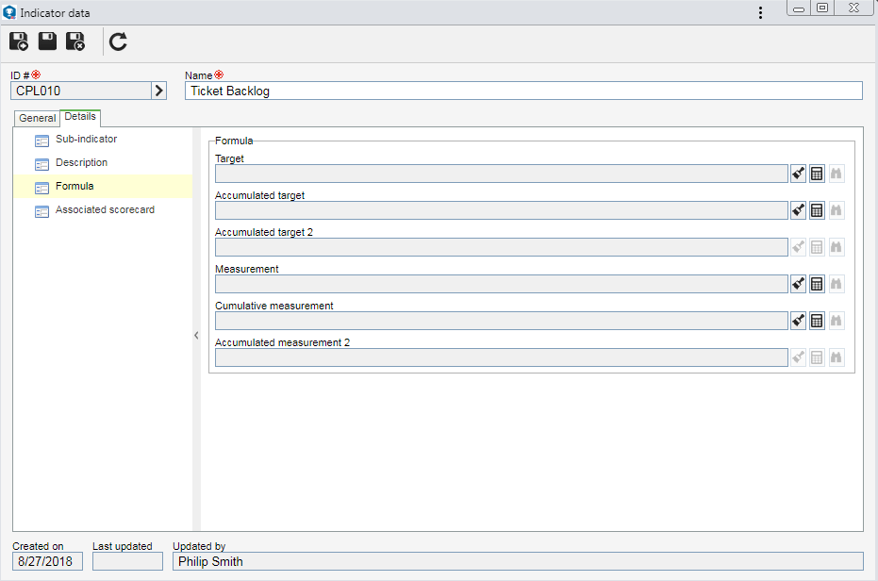Click calculator icon for Accumulated measurement 2

[817, 357]
